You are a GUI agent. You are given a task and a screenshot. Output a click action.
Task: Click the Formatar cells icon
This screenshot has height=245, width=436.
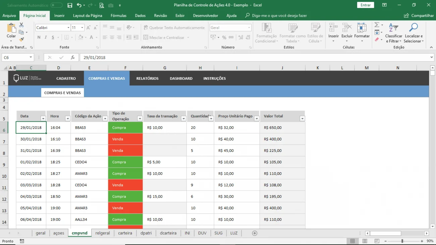(x=362, y=28)
